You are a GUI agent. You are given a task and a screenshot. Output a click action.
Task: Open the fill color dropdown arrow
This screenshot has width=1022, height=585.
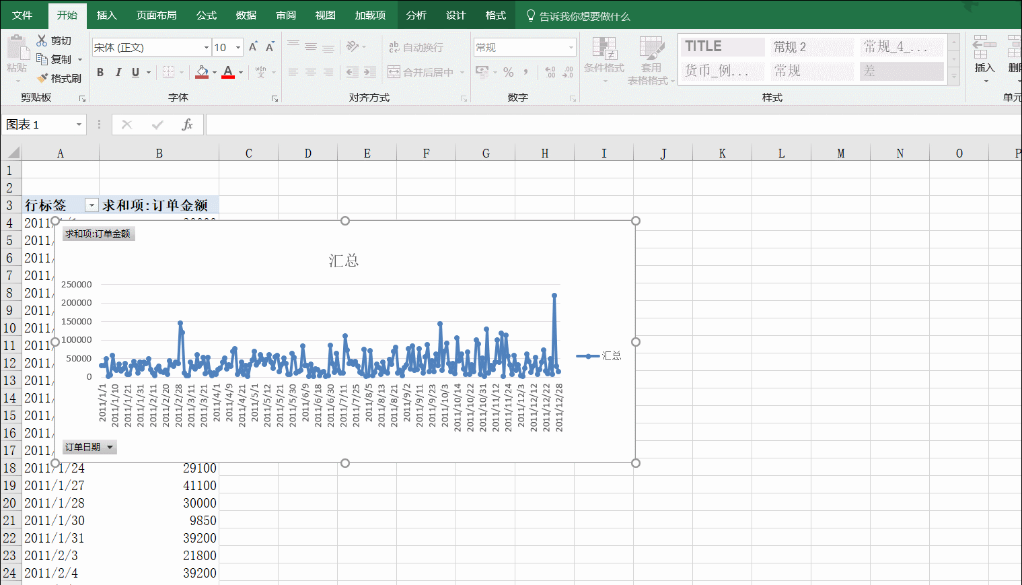click(x=215, y=72)
